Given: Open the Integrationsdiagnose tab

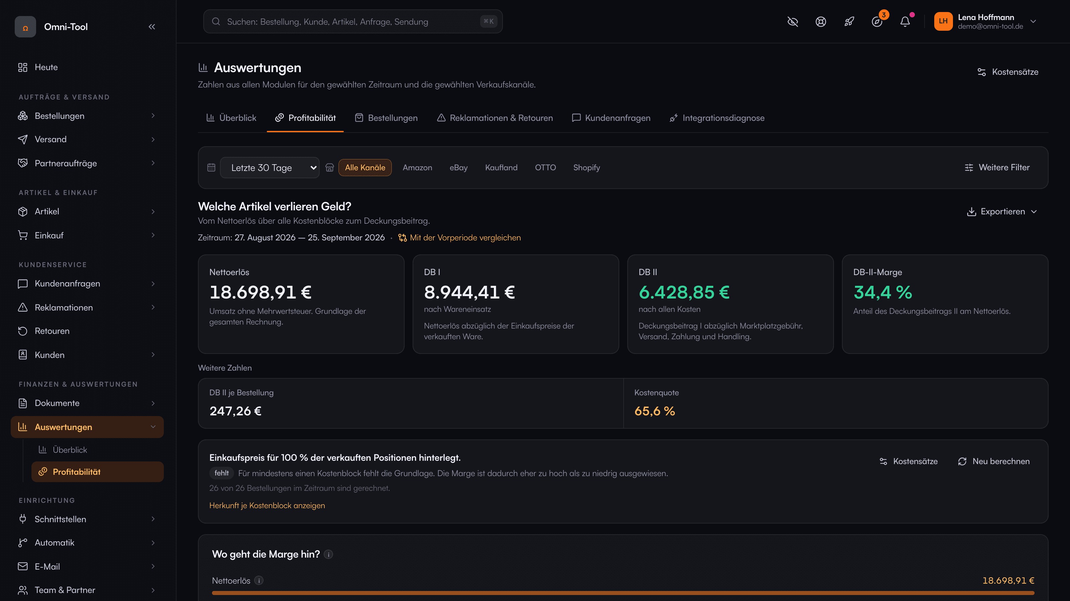Looking at the screenshot, I should [717, 118].
